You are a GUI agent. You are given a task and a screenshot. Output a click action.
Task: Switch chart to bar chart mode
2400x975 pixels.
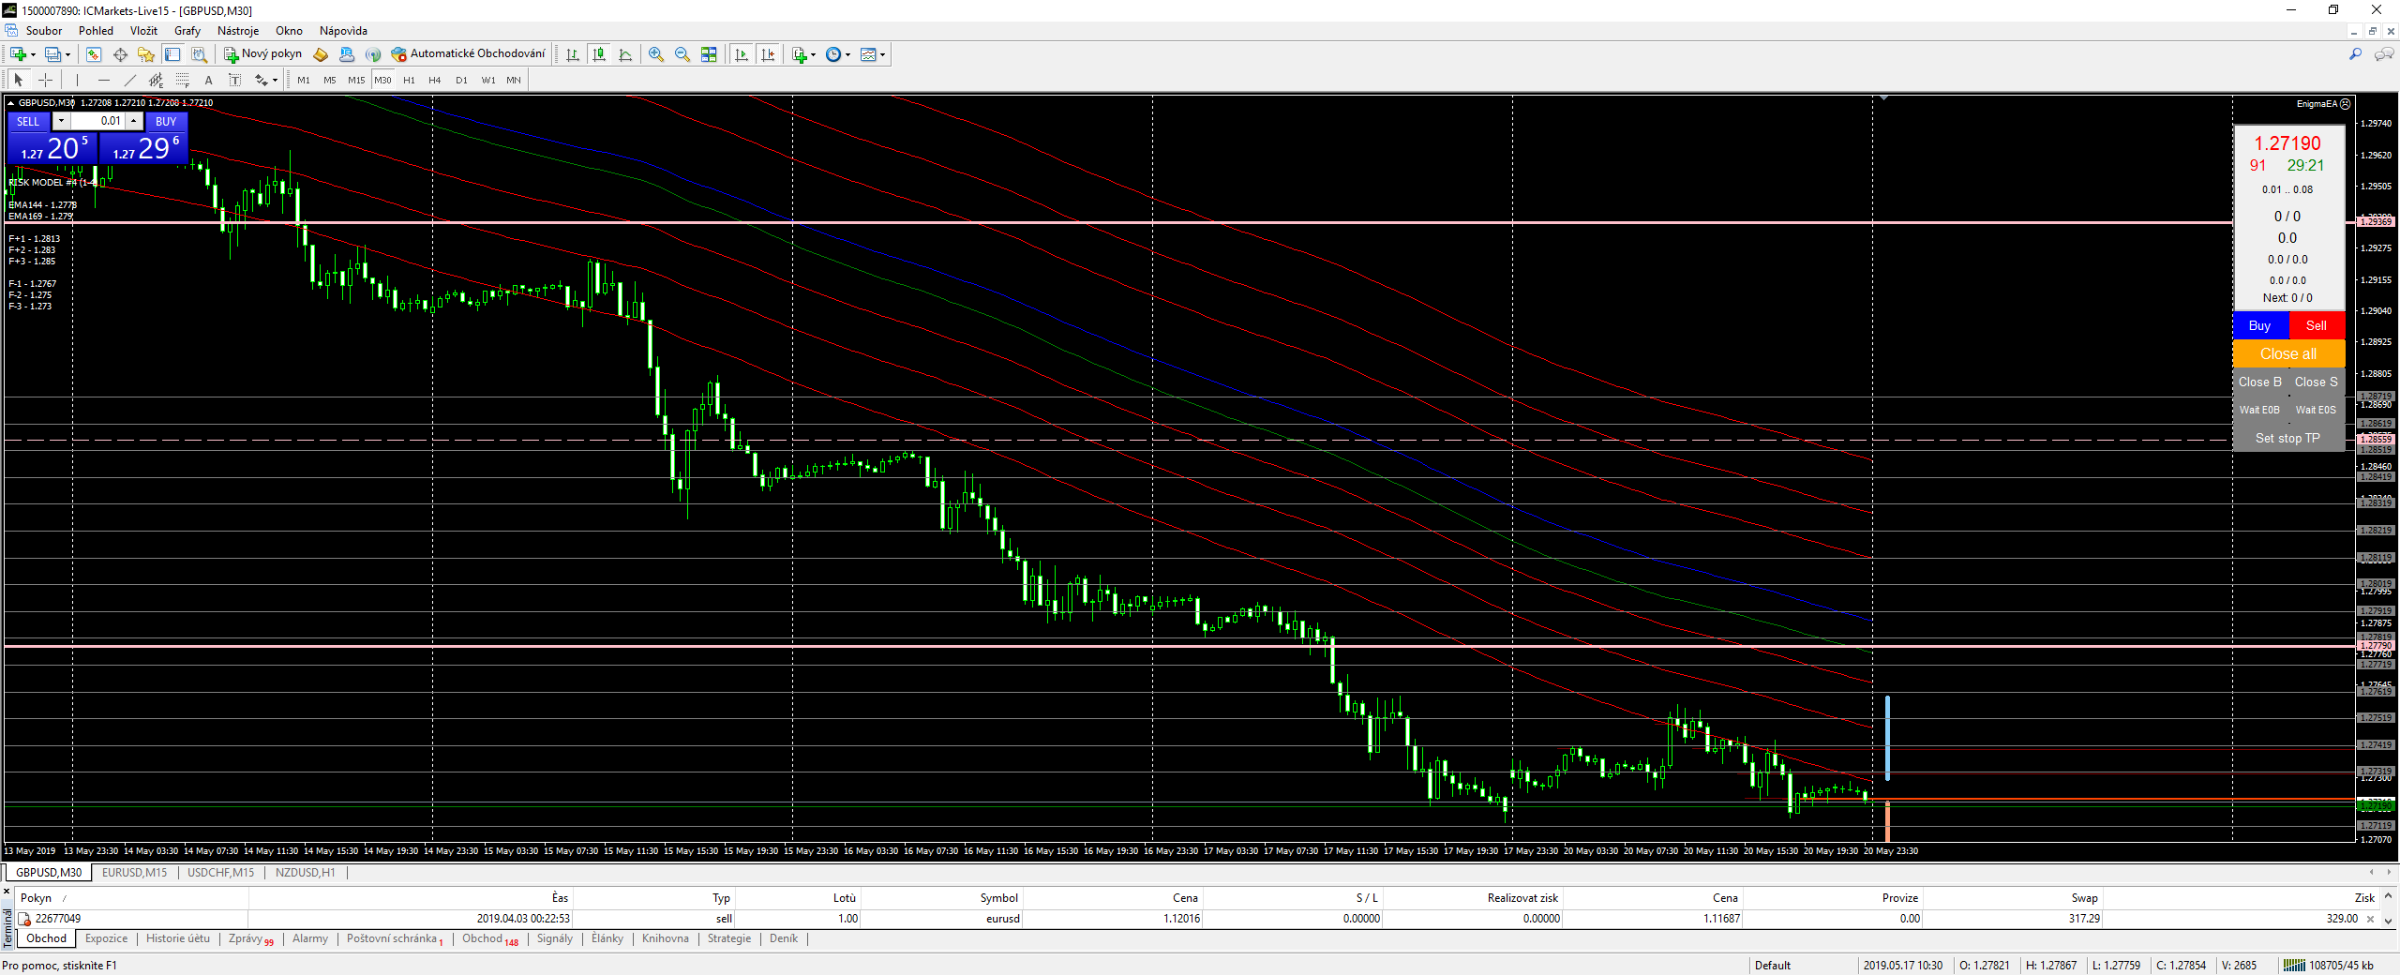click(573, 54)
